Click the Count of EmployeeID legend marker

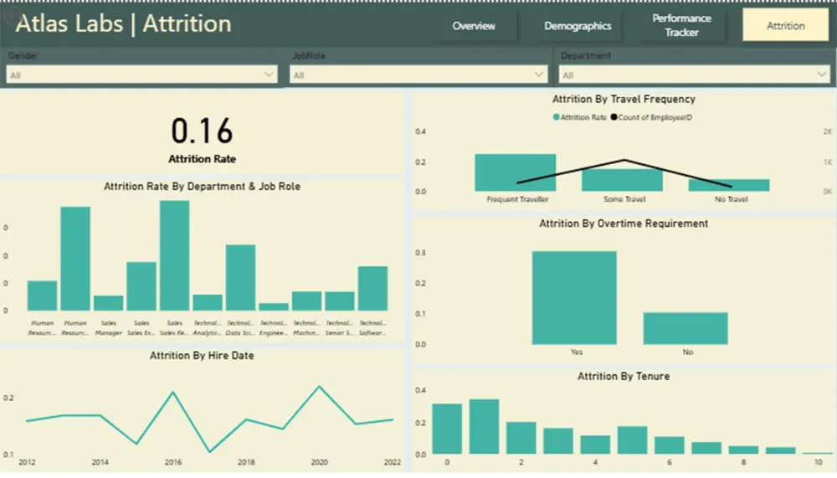coord(614,117)
